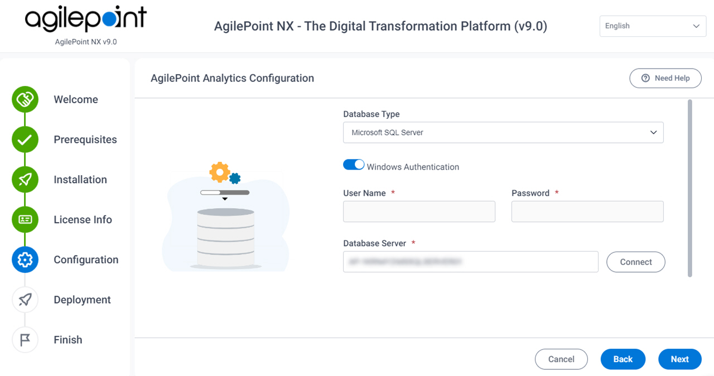
Task: Select the Deployment rocket step icon
Action: (25, 300)
